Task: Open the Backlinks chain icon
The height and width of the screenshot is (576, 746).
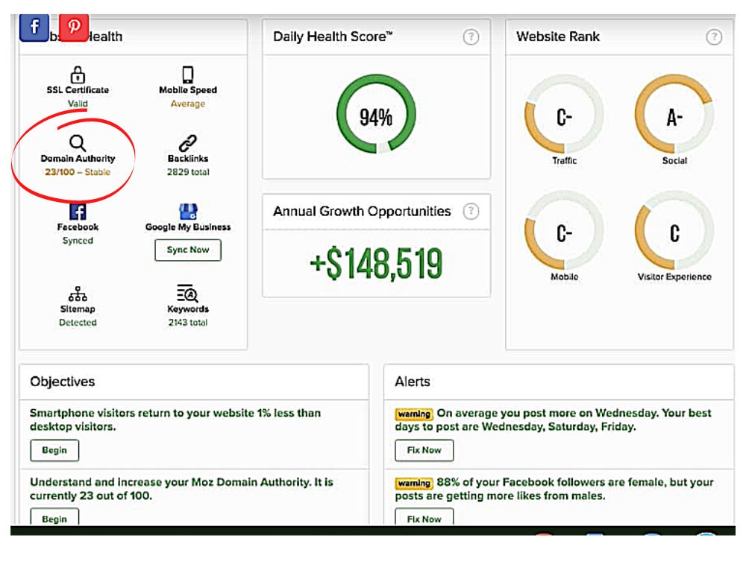Action: [188, 143]
